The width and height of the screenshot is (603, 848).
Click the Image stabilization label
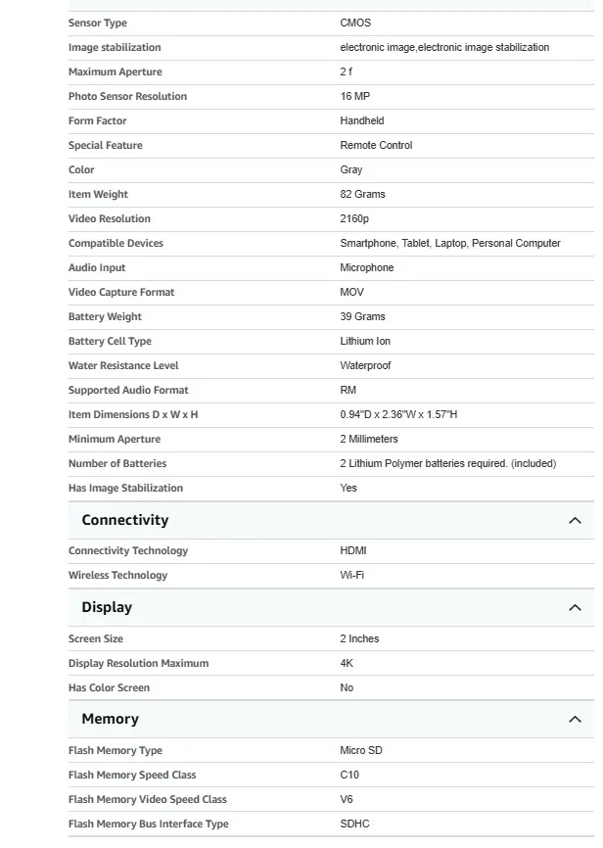115,47
